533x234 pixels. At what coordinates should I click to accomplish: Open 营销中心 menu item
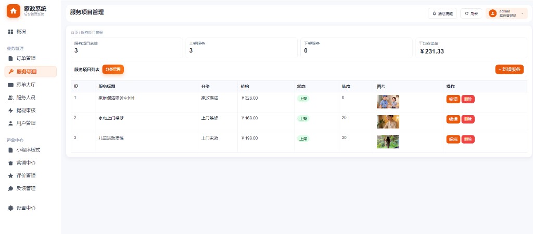[x=30, y=163]
